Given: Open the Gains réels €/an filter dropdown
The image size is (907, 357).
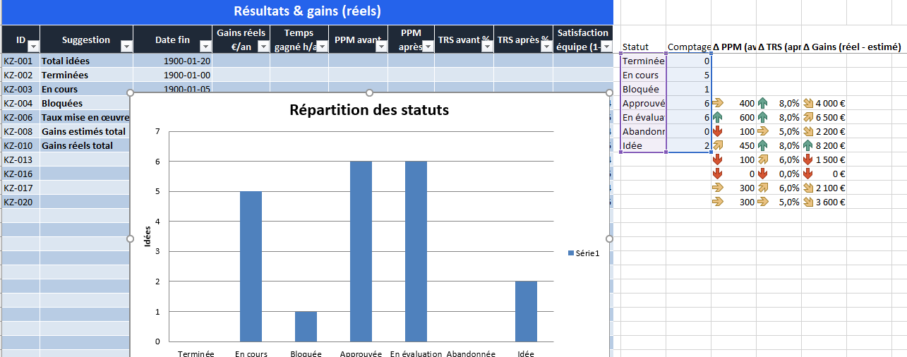Looking at the screenshot, I should pyautogui.click(x=263, y=47).
